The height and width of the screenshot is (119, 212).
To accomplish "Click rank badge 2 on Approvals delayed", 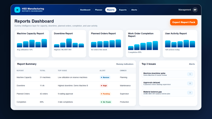I will [190, 84].
